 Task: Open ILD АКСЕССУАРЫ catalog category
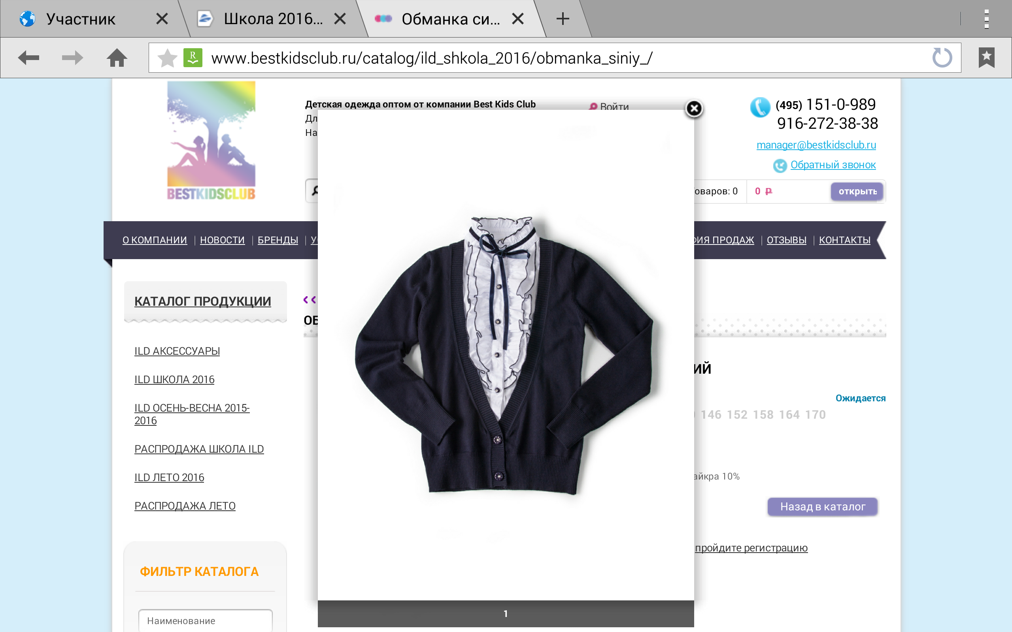coord(177,351)
